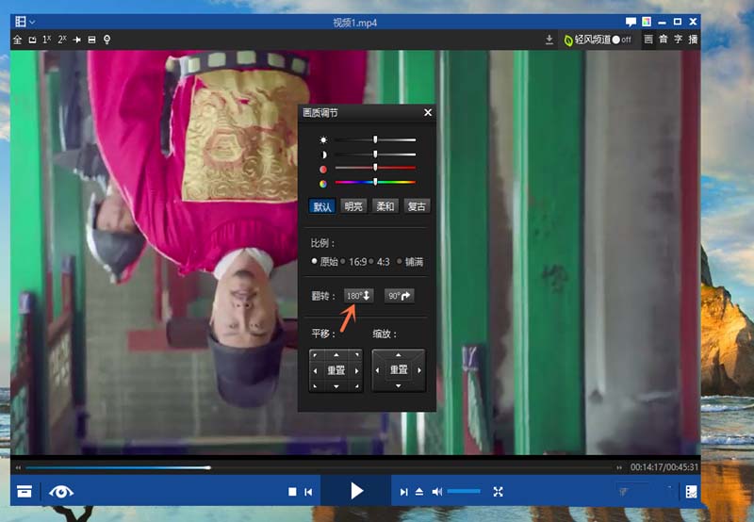Flip the video with the 180° button

pyautogui.click(x=359, y=296)
